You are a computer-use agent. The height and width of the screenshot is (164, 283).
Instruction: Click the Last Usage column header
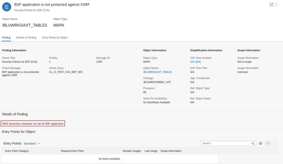point(151,151)
